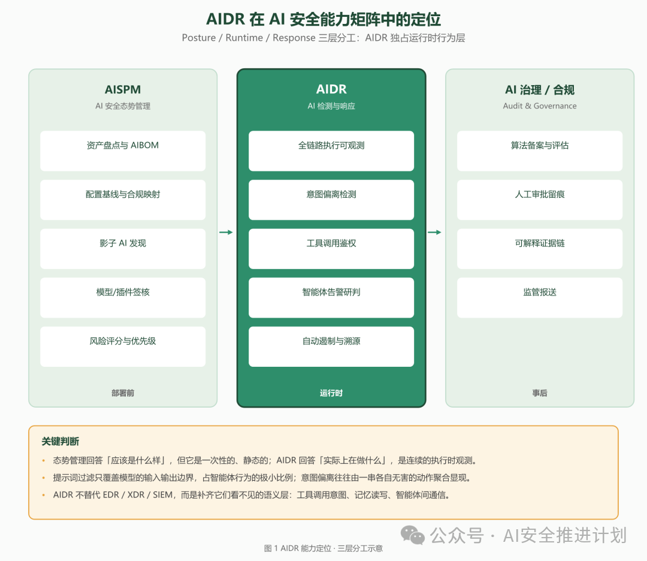Click the '模型/插件签核' card
This screenshot has width=647, height=561.
click(x=123, y=298)
